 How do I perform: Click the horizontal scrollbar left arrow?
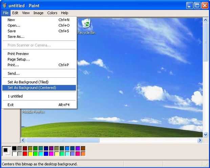pyautogui.click(x=23, y=140)
